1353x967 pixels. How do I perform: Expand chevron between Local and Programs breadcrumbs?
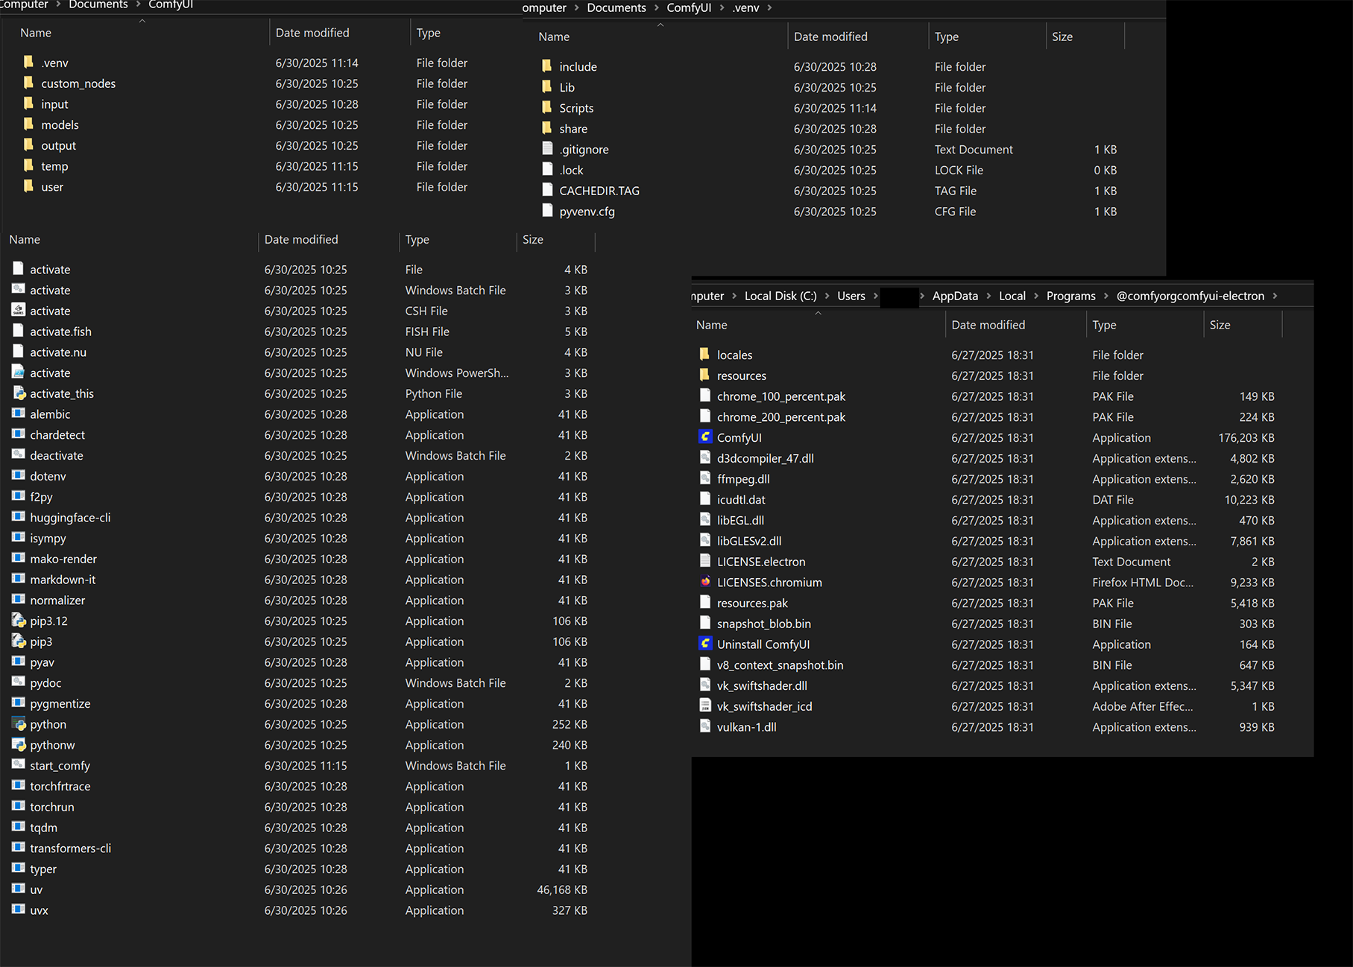[x=1036, y=296]
